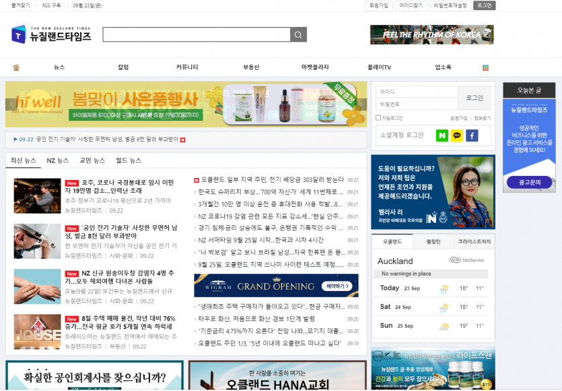Show next banner with right arrow
Viewport: 562px width, 391px height.
pos(361,104)
